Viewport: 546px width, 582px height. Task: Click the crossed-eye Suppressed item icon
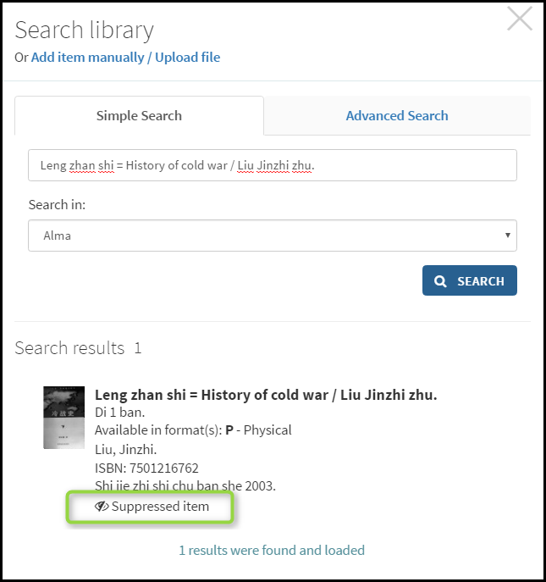pyautogui.click(x=102, y=507)
